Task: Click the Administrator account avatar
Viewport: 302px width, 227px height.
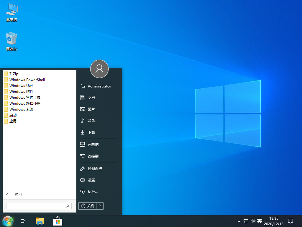Action: tap(99, 69)
